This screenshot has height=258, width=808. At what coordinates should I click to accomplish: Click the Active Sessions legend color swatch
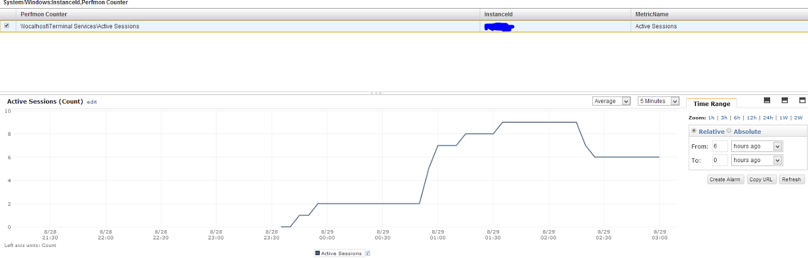pos(317,253)
